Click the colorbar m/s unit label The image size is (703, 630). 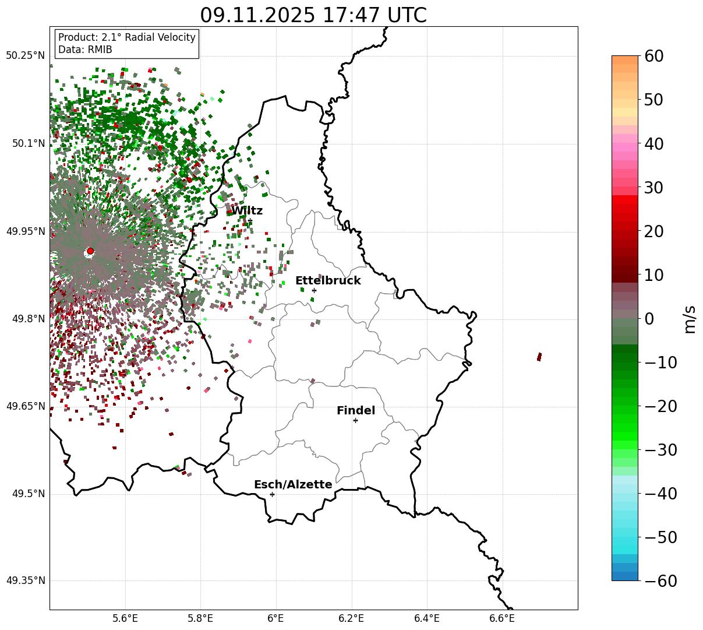click(690, 318)
